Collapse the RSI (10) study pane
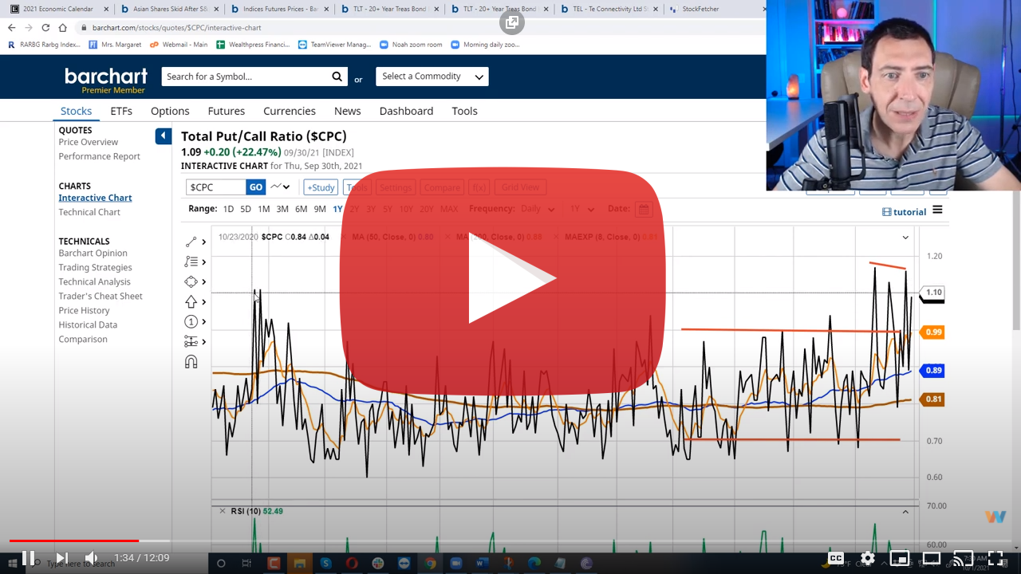1021x574 pixels. click(x=905, y=511)
